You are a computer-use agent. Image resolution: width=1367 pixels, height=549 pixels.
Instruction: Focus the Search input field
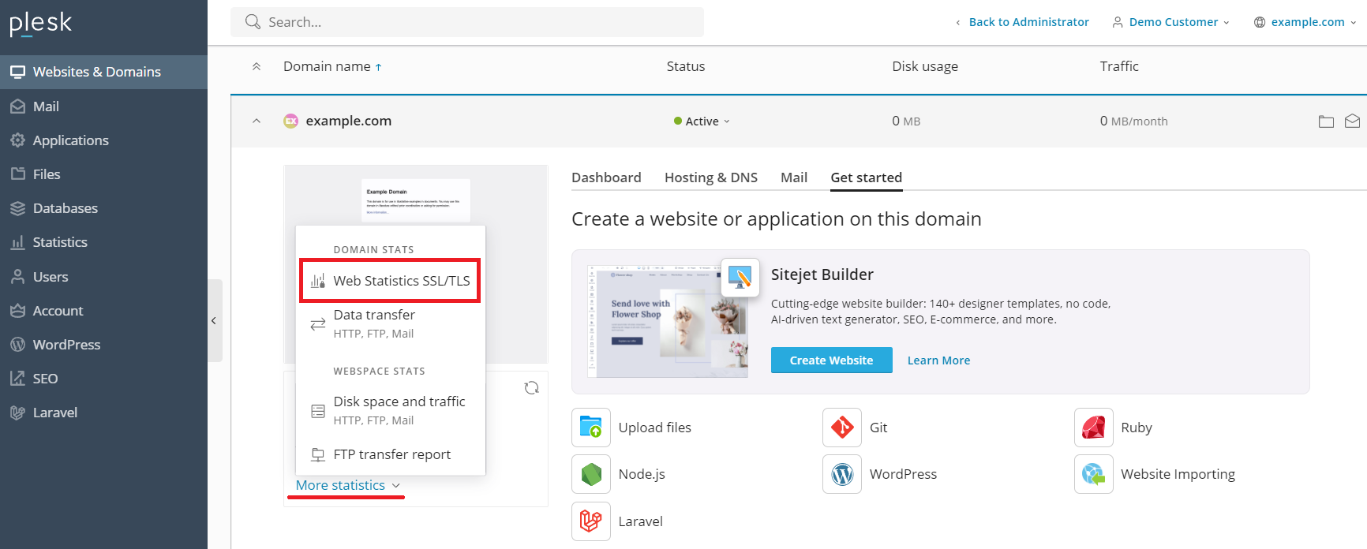point(474,22)
